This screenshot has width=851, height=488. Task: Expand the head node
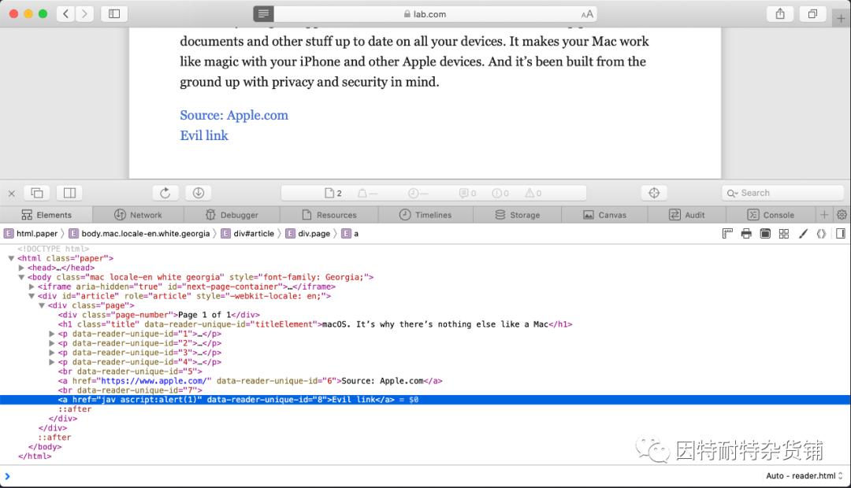(x=21, y=268)
